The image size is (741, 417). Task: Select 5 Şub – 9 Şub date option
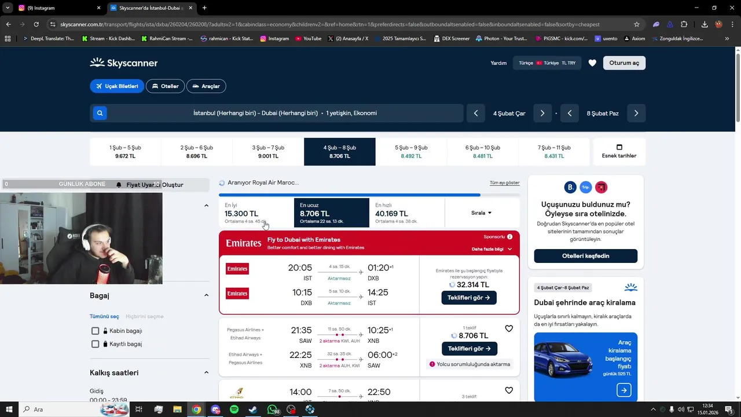coord(411,152)
